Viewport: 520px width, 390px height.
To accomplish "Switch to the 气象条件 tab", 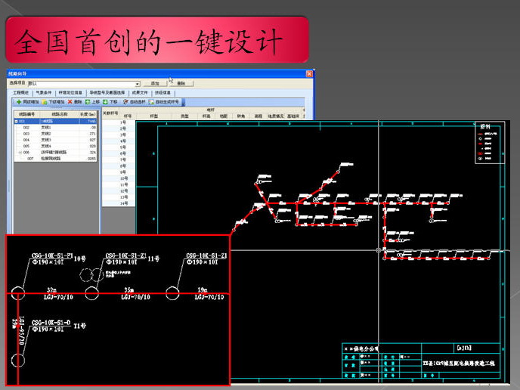I will point(44,92).
